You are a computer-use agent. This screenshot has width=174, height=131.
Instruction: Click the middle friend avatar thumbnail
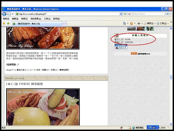(x=140, y=29)
